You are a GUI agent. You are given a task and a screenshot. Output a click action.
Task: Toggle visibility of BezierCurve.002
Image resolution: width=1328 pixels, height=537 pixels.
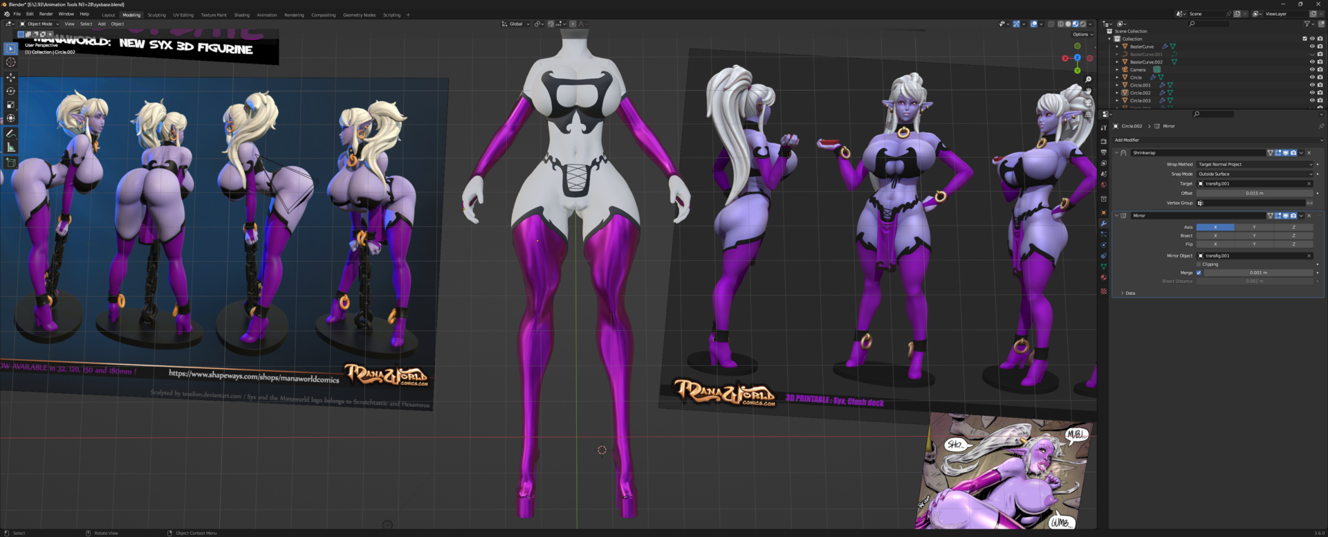[1312, 62]
